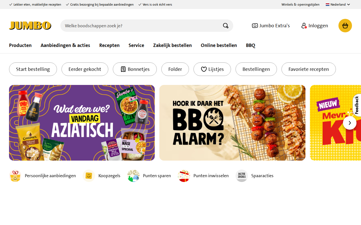The image size is (361, 225).
Task: Select the BBQ menu item
Action: coord(250,45)
